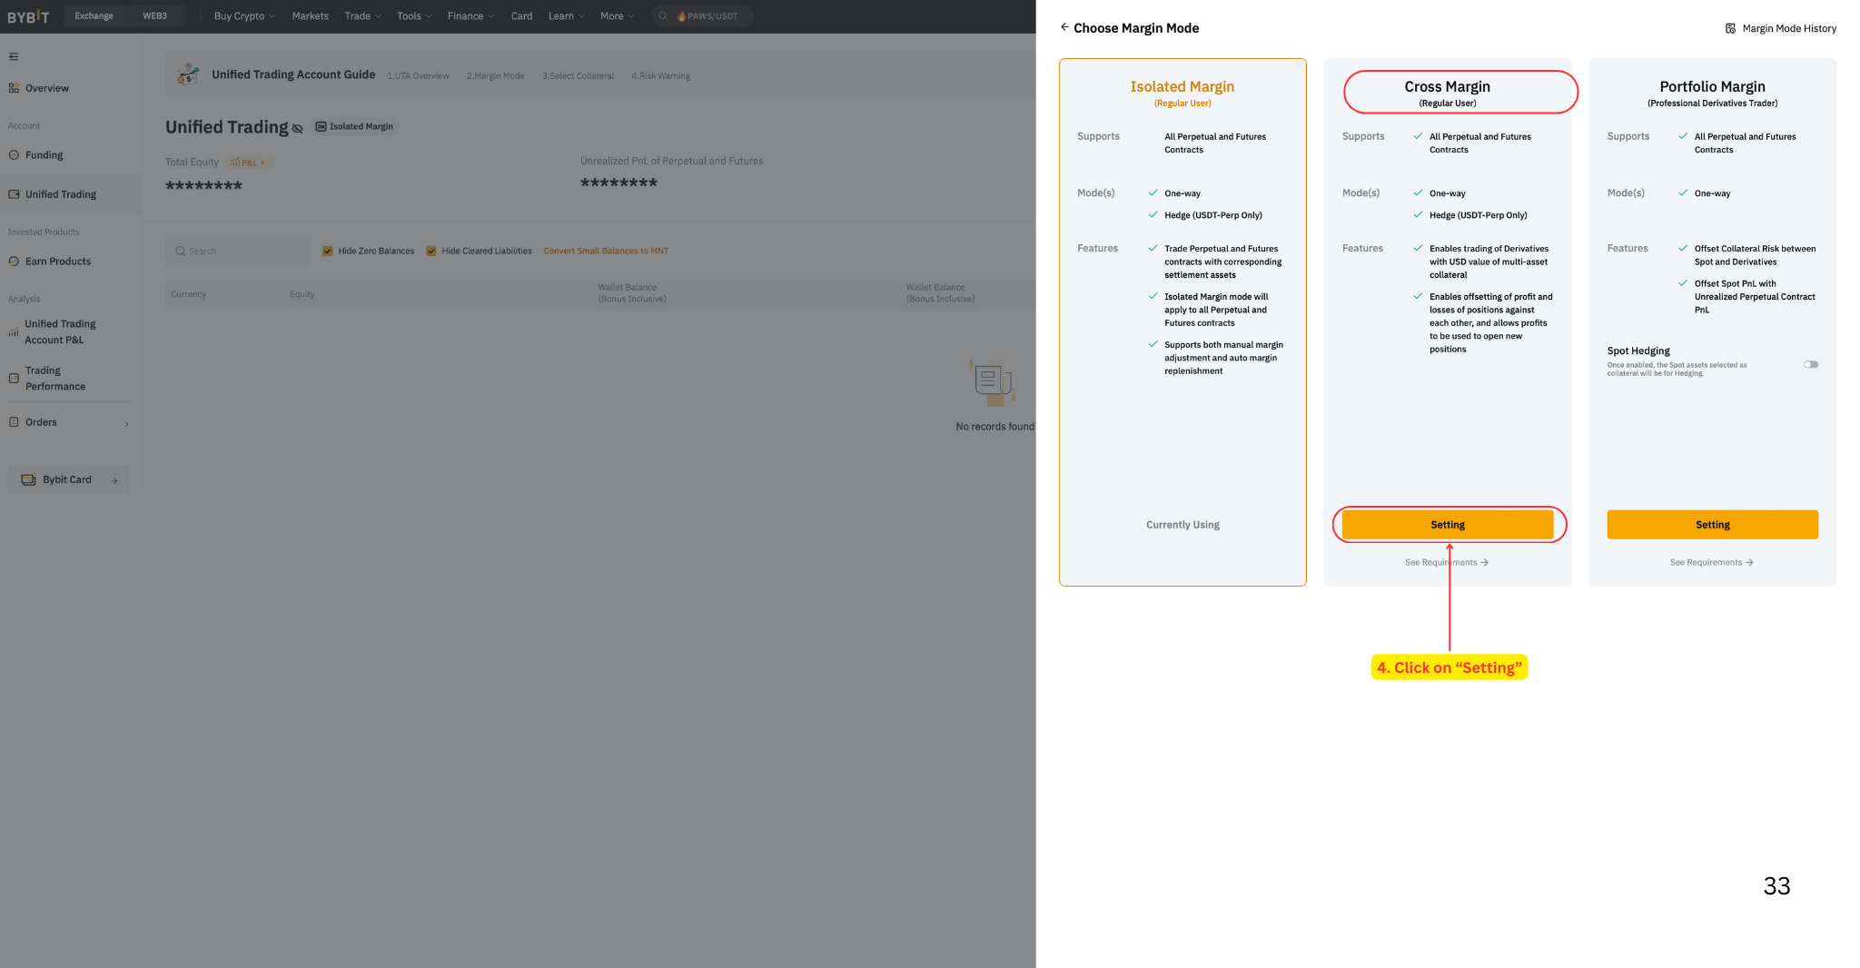Hide balance with eye icon
The width and height of the screenshot is (1860, 968).
[297, 129]
